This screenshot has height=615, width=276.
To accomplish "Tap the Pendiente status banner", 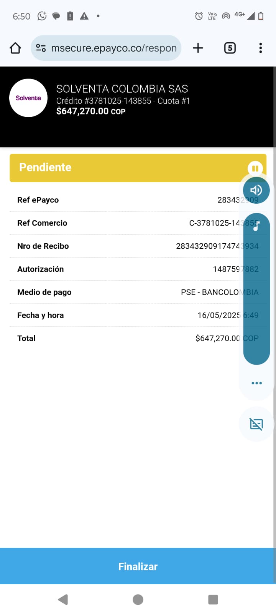I will 127,168.
